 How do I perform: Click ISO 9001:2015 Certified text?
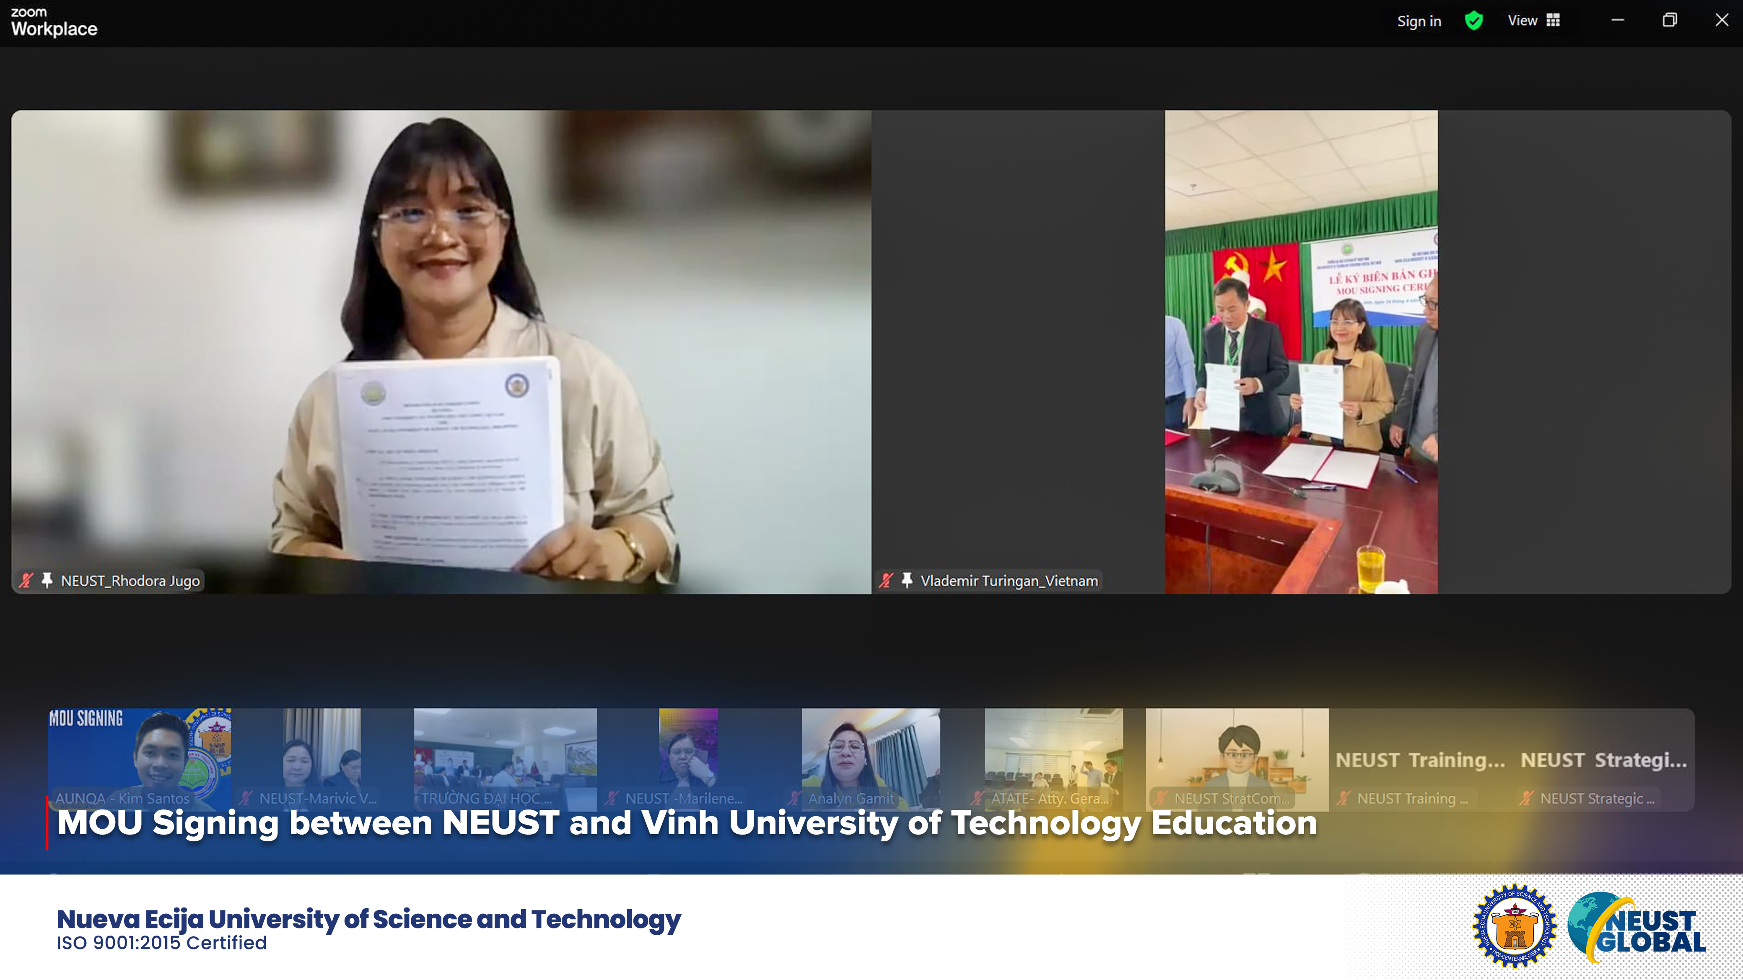162,943
